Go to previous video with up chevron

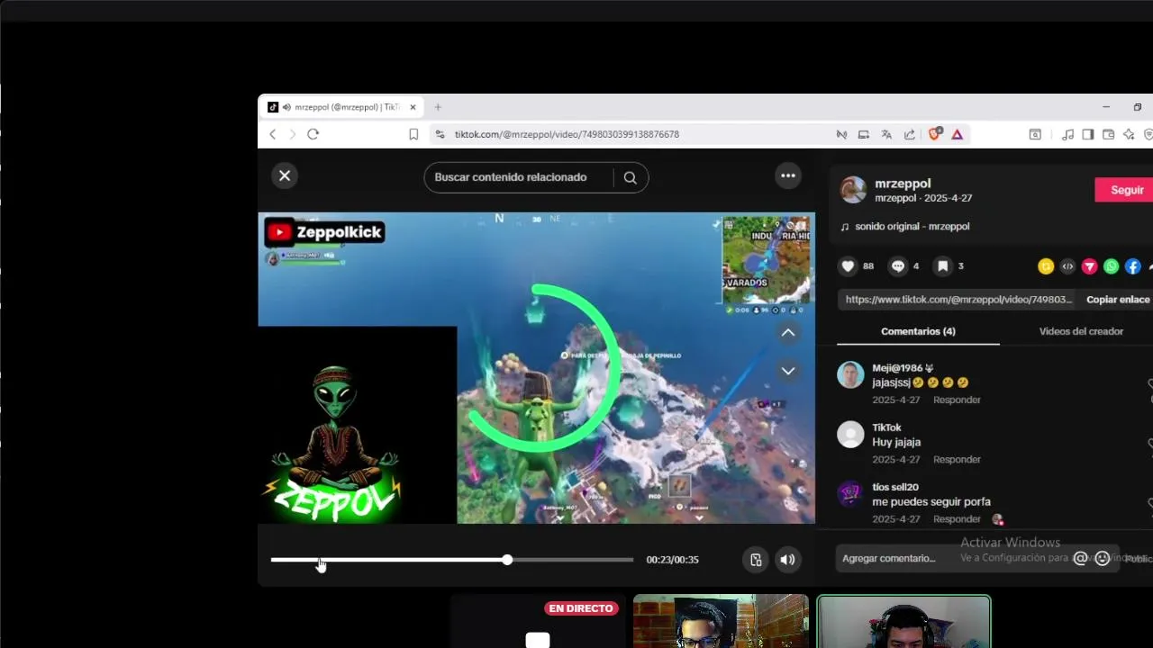tap(788, 333)
